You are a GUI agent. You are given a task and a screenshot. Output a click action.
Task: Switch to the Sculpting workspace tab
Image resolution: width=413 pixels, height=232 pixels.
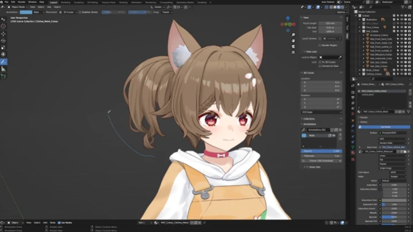pos(79,2)
